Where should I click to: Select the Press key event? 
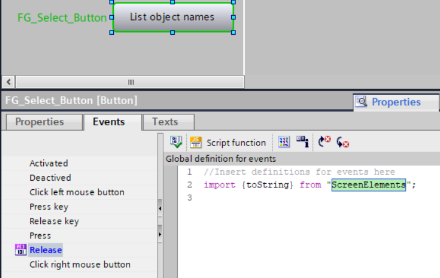(49, 207)
